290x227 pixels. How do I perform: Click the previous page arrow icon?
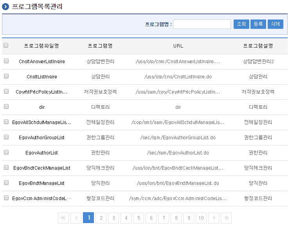pyautogui.click(x=76, y=218)
